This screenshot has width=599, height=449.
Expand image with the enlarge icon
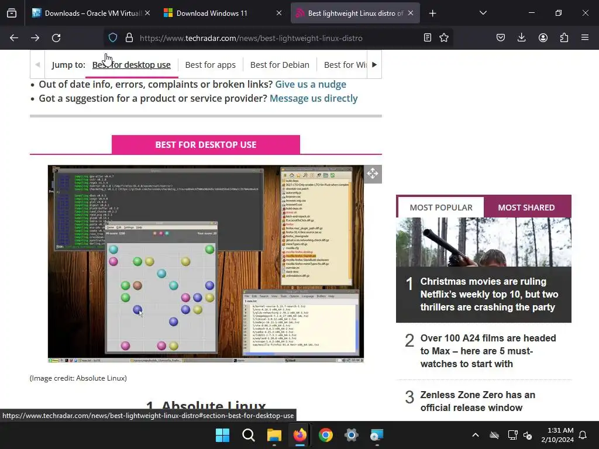[373, 174]
